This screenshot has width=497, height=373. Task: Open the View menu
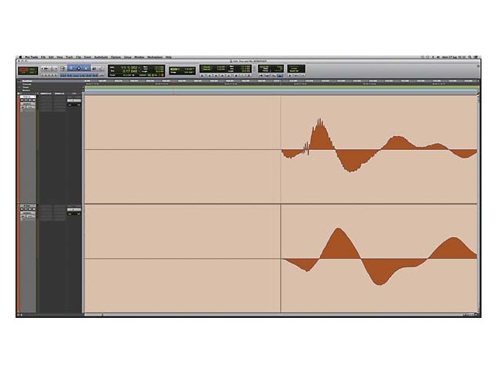click(60, 57)
